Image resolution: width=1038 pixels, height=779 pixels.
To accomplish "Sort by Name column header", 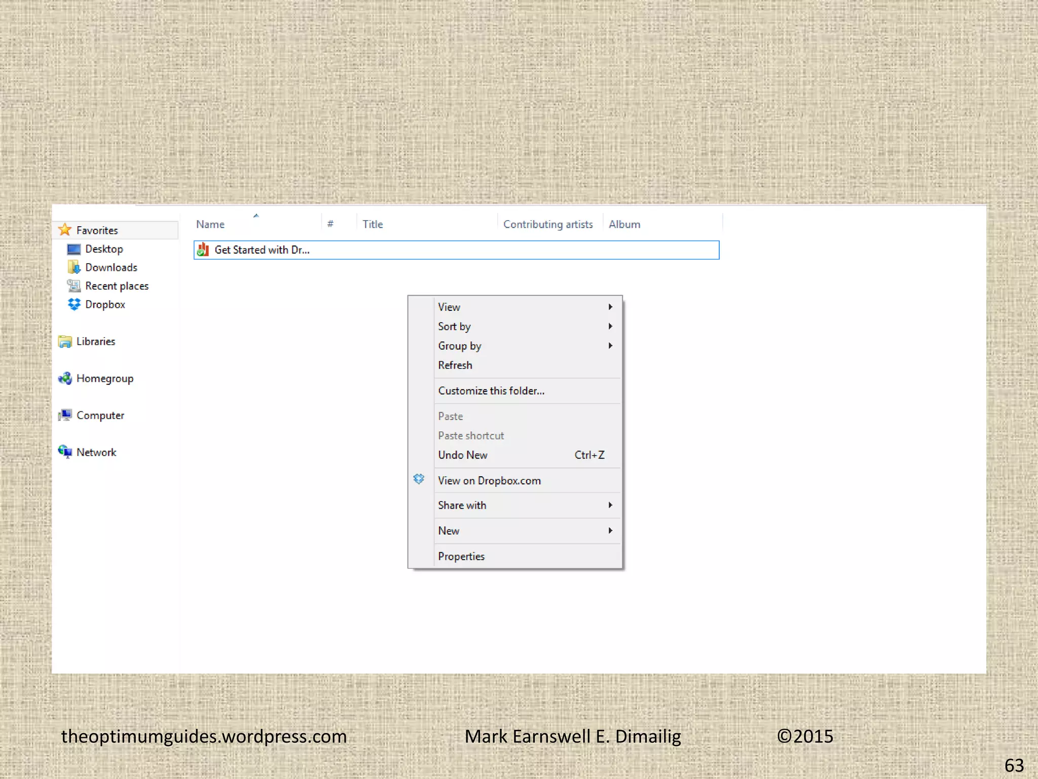I will point(210,224).
